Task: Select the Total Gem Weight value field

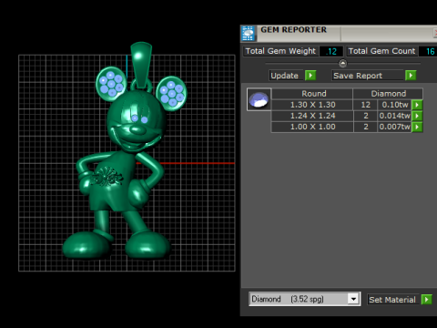Action: tap(331, 51)
